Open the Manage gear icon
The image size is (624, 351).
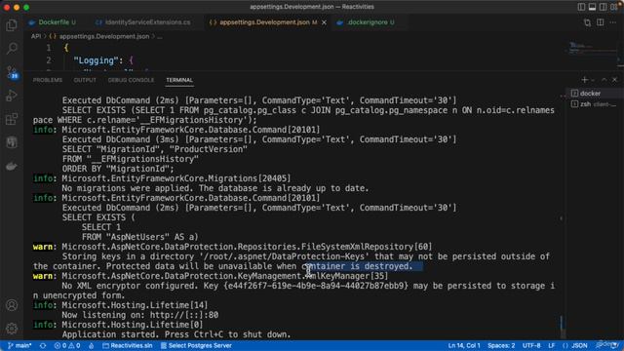(x=12, y=329)
